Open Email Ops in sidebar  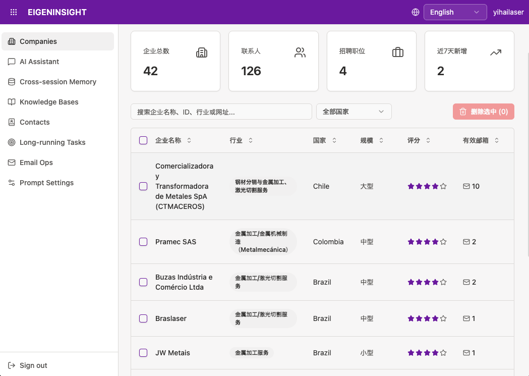tap(57, 163)
